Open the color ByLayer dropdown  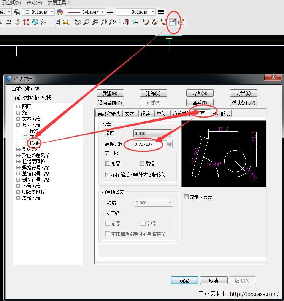(x=38, y=12)
